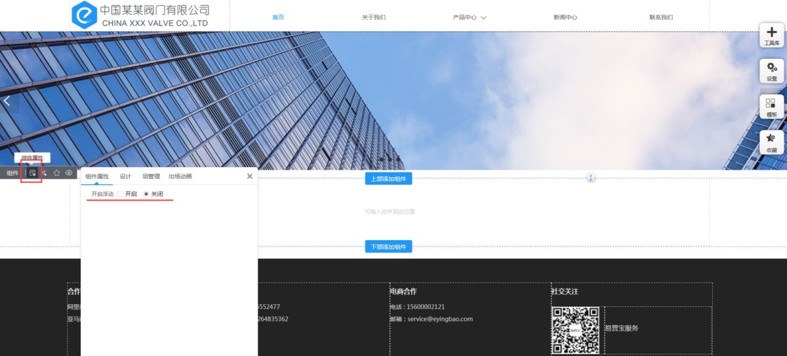Switch to the 出场动画 tab
The image size is (787, 356).
tap(180, 176)
